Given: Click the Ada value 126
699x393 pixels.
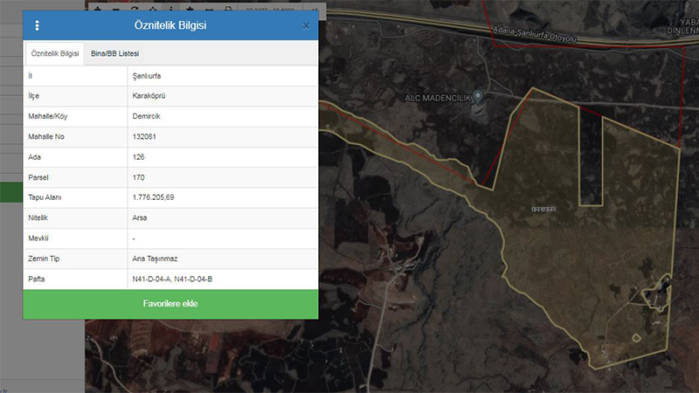Looking at the screenshot, I should (137, 157).
